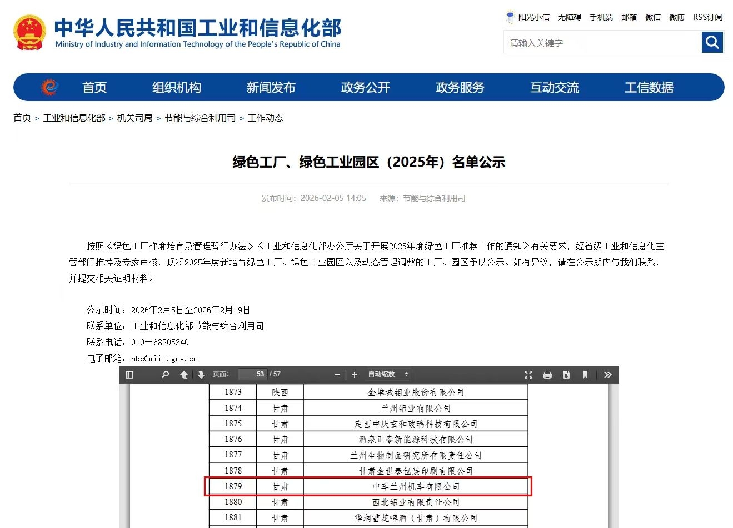
Task: Download the PDF file
Action: click(566, 375)
